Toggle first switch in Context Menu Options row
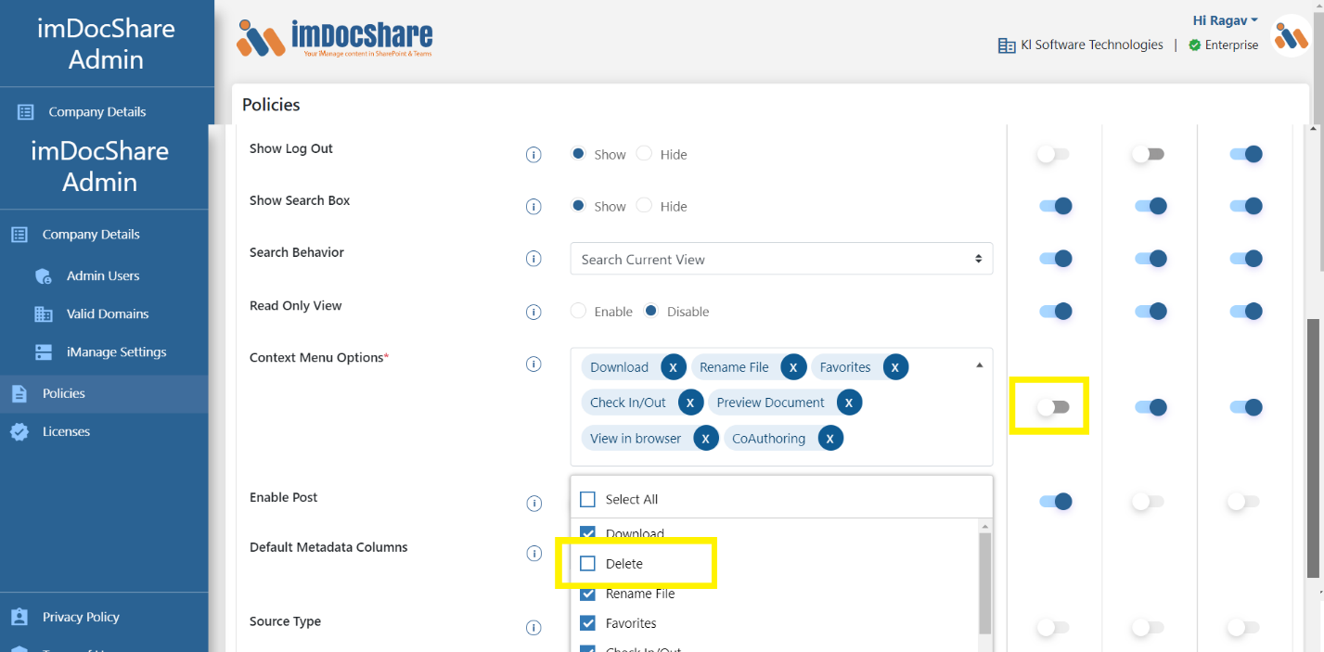Image resolution: width=1324 pixels, height=652 pixels. pyautogui.click(x=1053, y=407)
